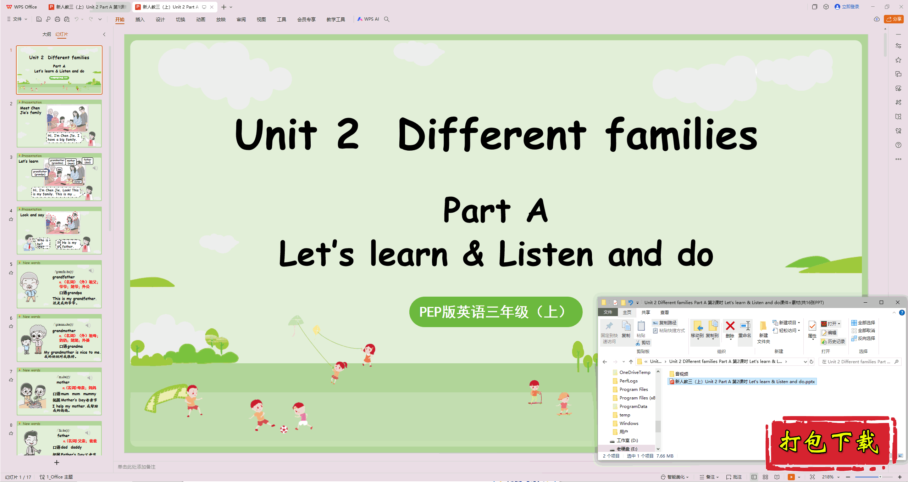This screenshot has height=482, width=908.
Task: Toggle the 备注 notes pane in status bar
Action: click(709, 477)
